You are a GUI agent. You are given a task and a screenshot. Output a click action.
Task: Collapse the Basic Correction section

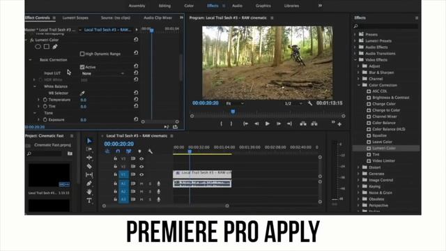[30, 60]
